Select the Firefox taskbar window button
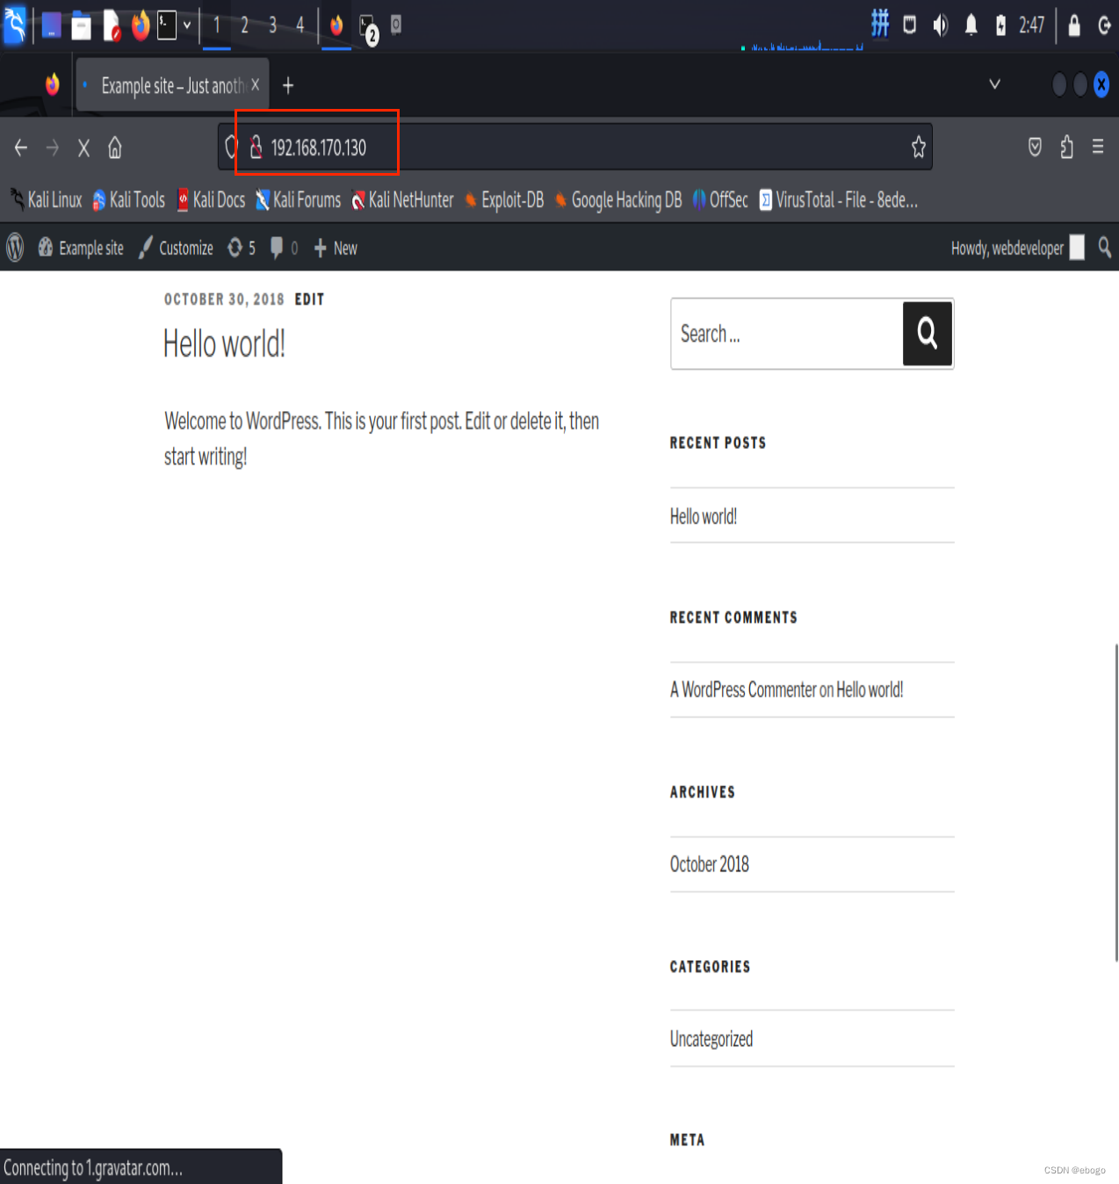This screenshot has height=1184, width=1119. (x=336, y=25)
